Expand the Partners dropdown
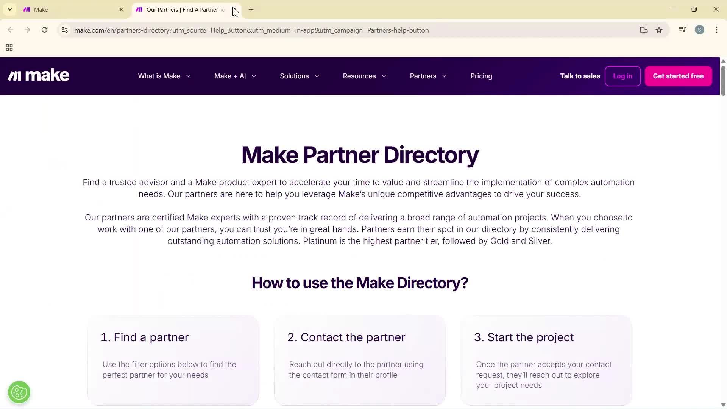 click(428, 76)
